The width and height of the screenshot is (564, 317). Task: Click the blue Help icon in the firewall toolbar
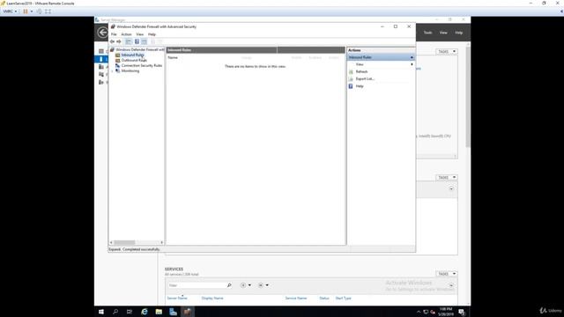tap(137, 41)
